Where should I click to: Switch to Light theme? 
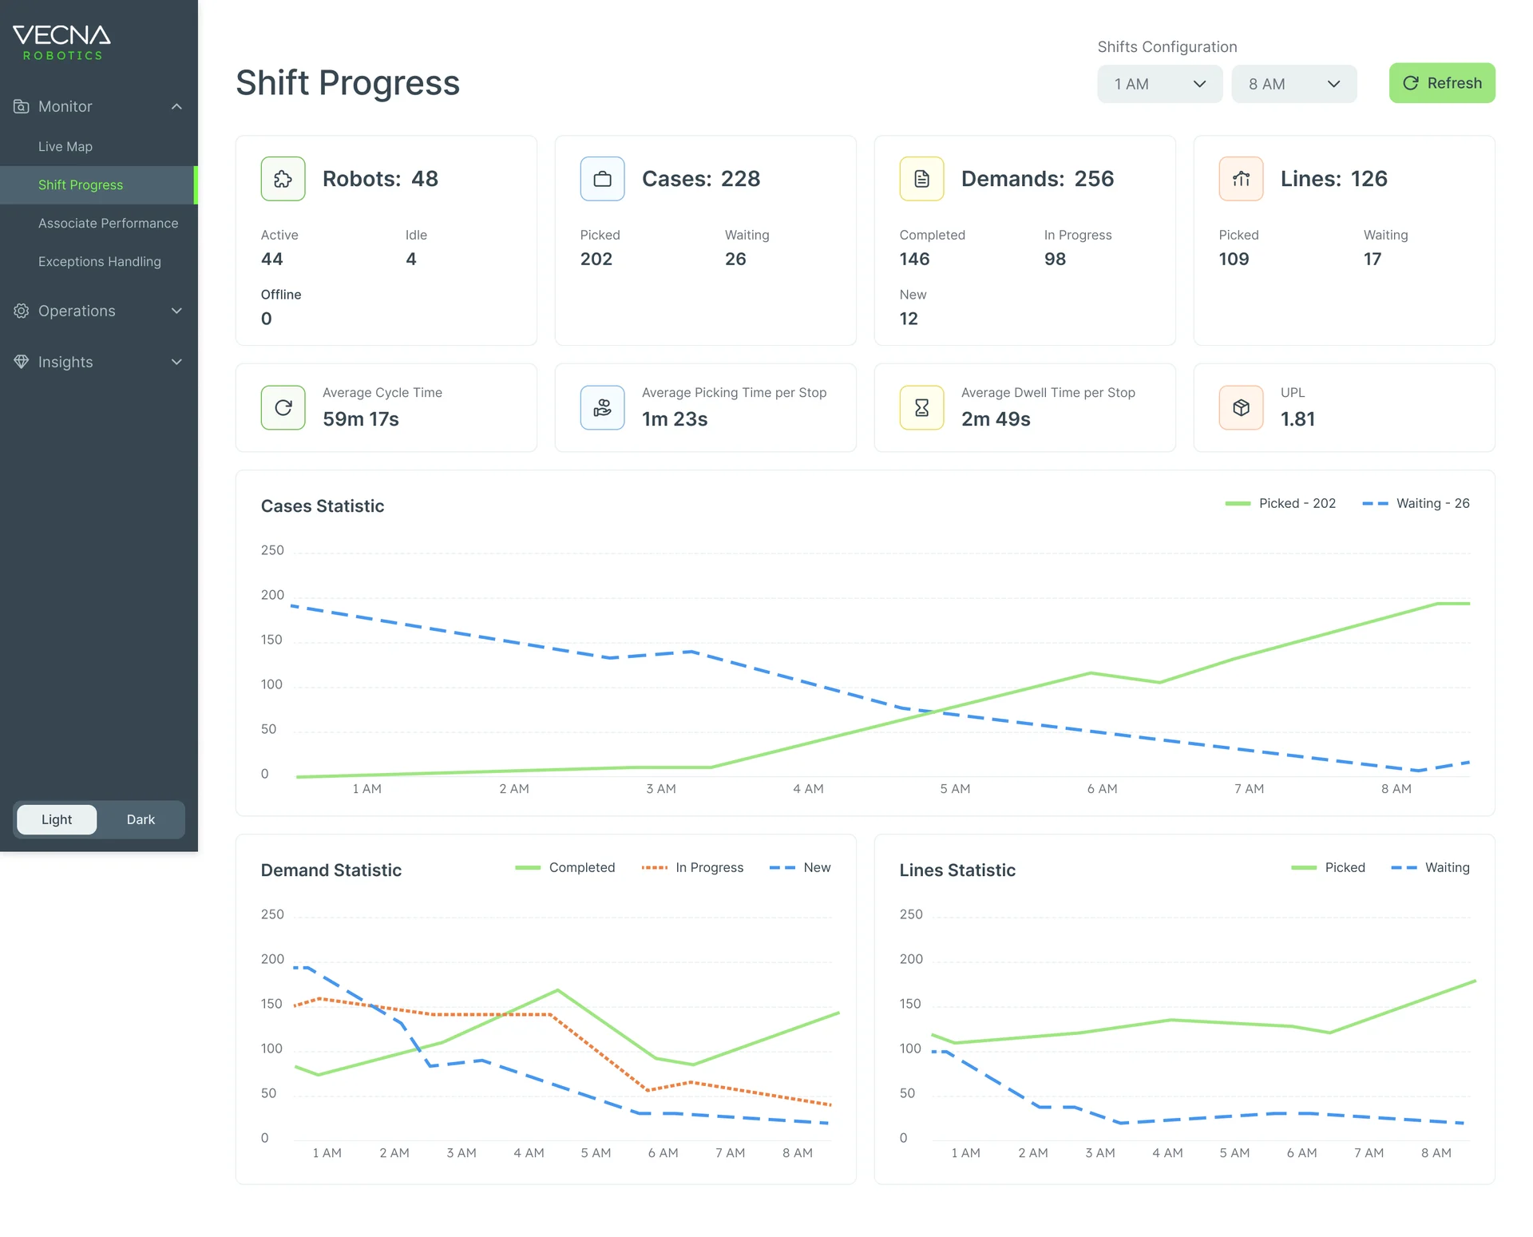[x=57, y=819]
